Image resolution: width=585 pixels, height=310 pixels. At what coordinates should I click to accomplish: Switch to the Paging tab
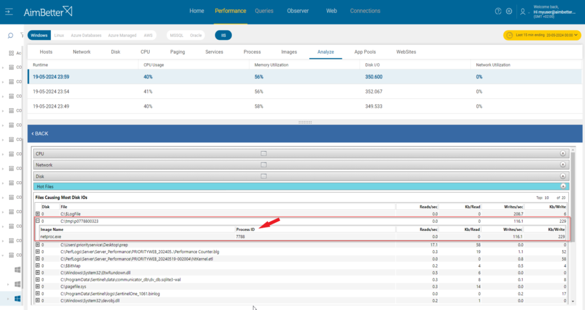[178, 52]
